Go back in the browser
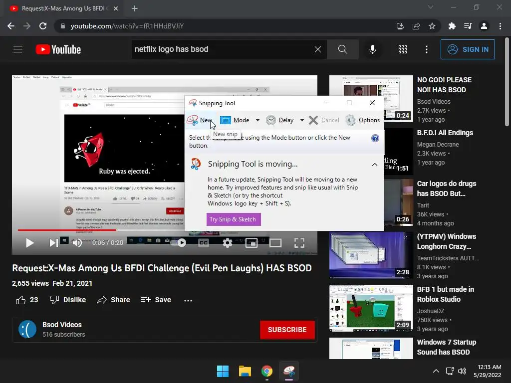This screenshot has width=511, height=383. point(11,26)
